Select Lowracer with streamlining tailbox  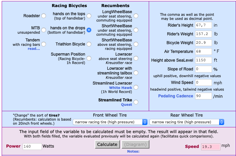[136, 73]
